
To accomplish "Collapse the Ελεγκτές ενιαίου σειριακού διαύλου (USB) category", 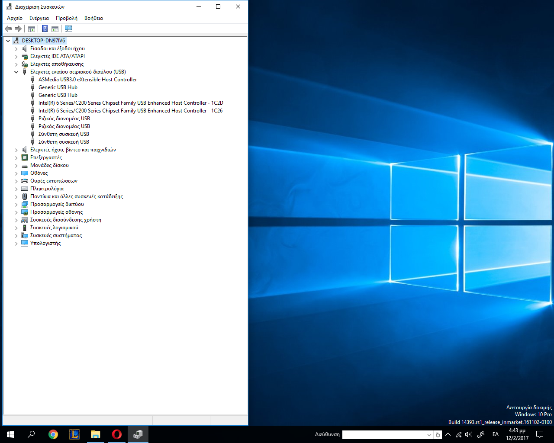I will pos(16,72).
